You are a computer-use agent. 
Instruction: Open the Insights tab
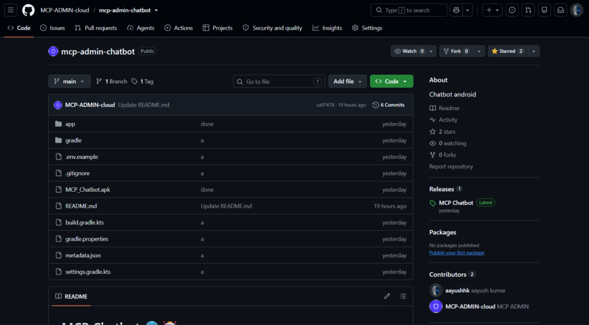(327, 28)
